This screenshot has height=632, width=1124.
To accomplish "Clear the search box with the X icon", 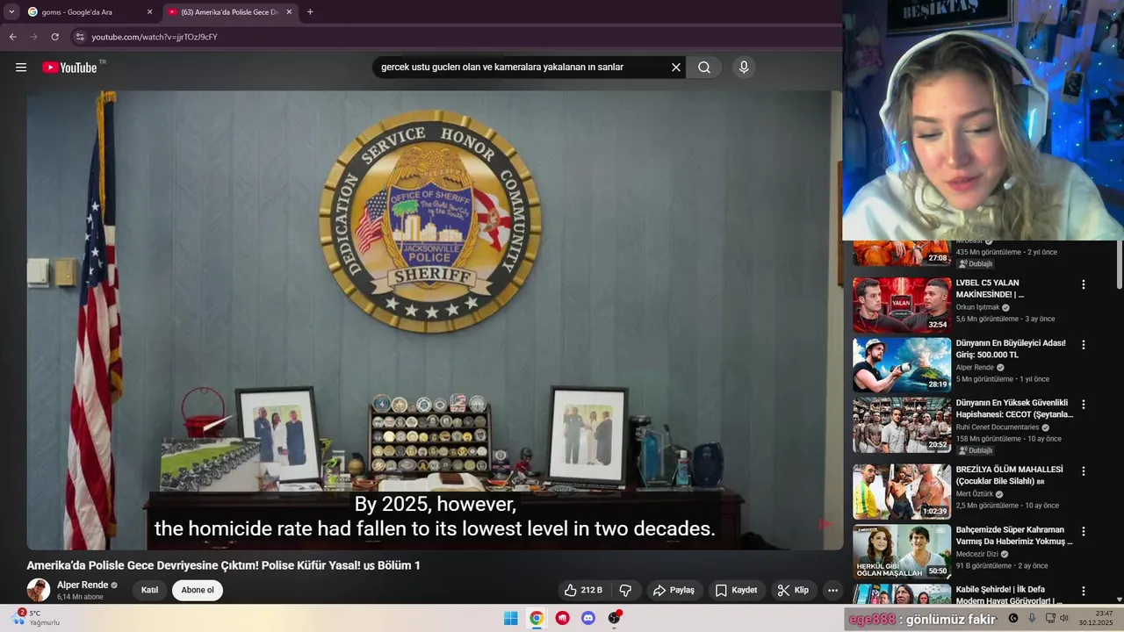I will point(676,68).
